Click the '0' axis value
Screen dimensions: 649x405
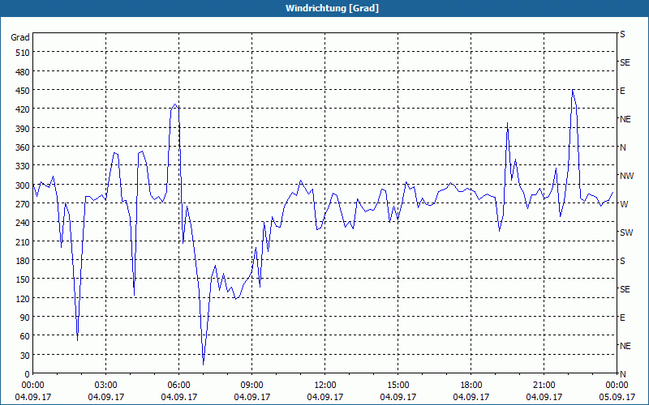(x=28, y=374)
